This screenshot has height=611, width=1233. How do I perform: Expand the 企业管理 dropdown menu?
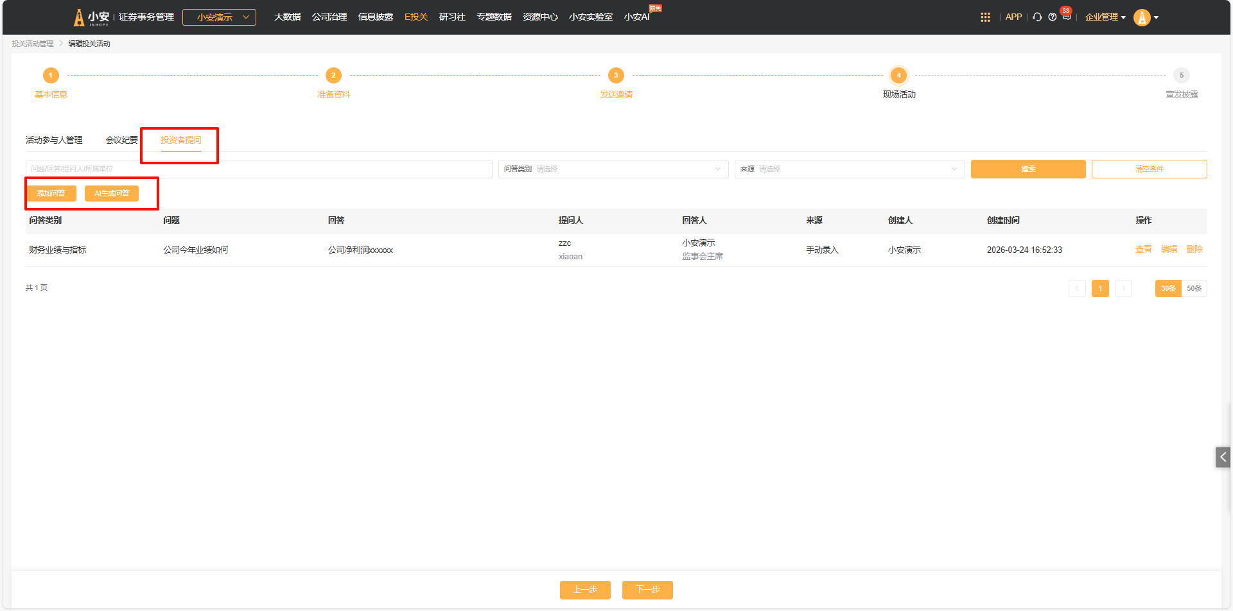coord(1105,17)
